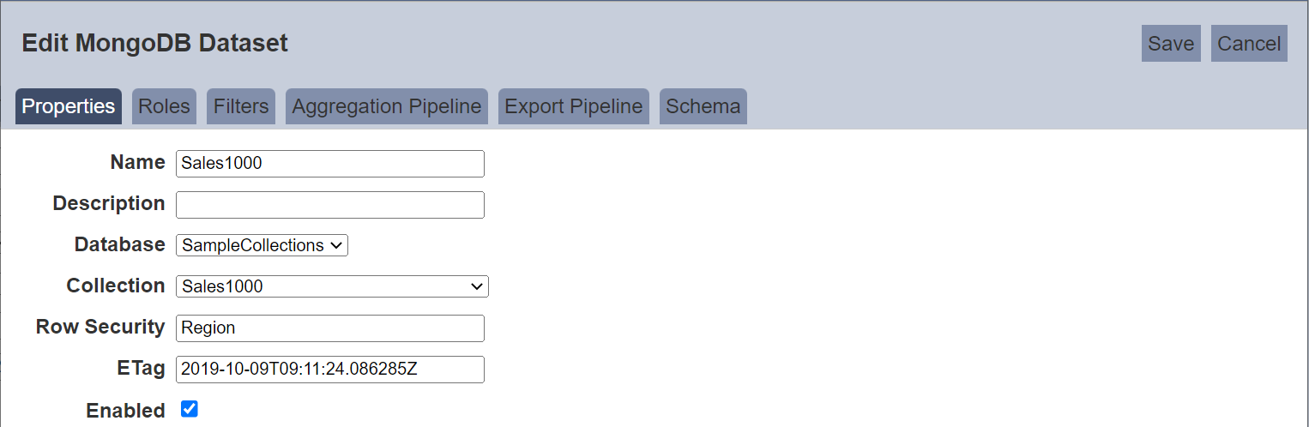This screenshot has height=427, width=1309.
Task: Click the Save button
Action: [1171, 44]
